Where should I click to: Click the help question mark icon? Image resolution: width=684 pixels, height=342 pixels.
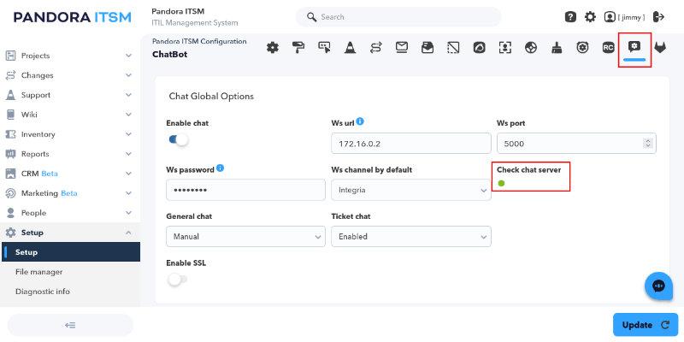pos(570,17)
